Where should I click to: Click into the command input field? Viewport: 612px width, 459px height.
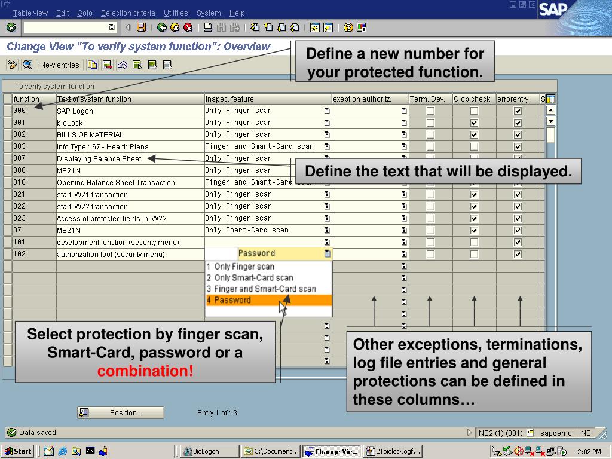[x=66, y=27]
